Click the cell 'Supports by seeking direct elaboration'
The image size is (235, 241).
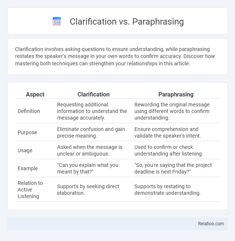coord(88,190)
